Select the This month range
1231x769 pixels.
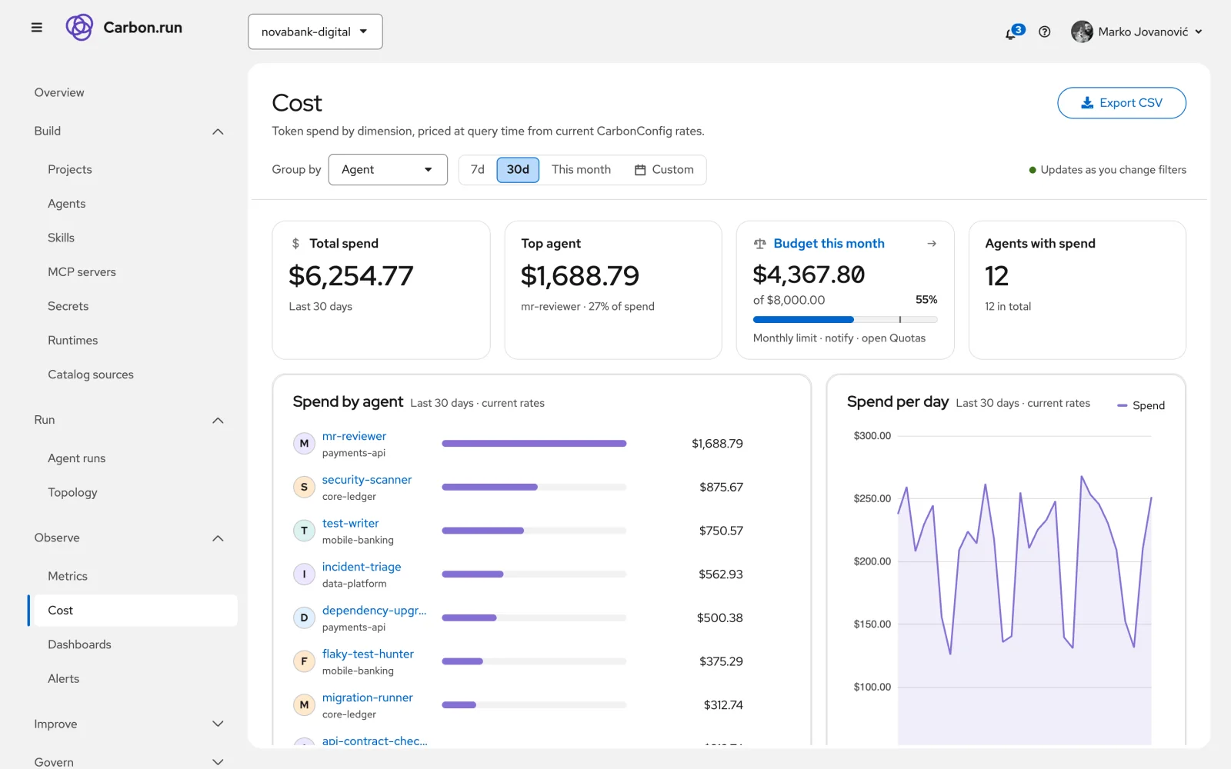581,170
